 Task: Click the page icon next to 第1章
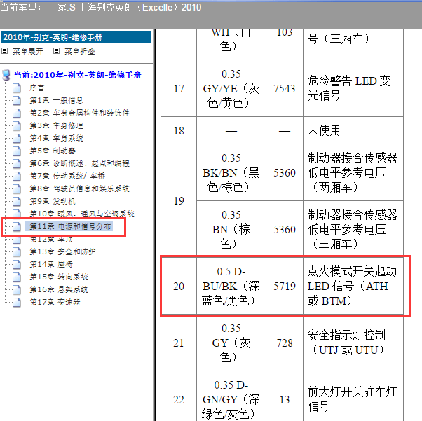tap(17, 100)
